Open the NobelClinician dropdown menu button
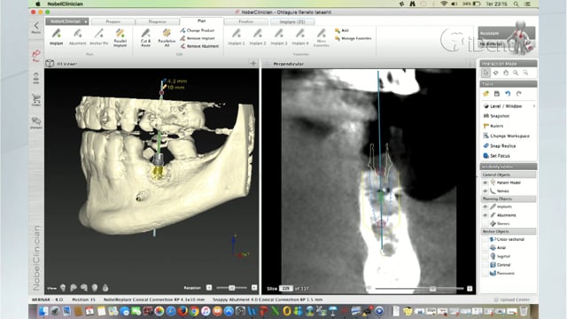 click(67, 21)
